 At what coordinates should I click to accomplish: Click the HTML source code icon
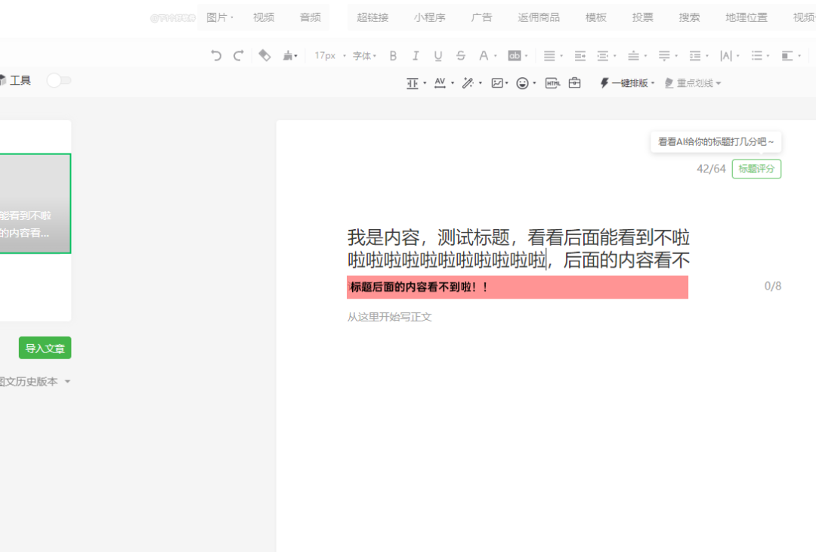click(552, 83)
